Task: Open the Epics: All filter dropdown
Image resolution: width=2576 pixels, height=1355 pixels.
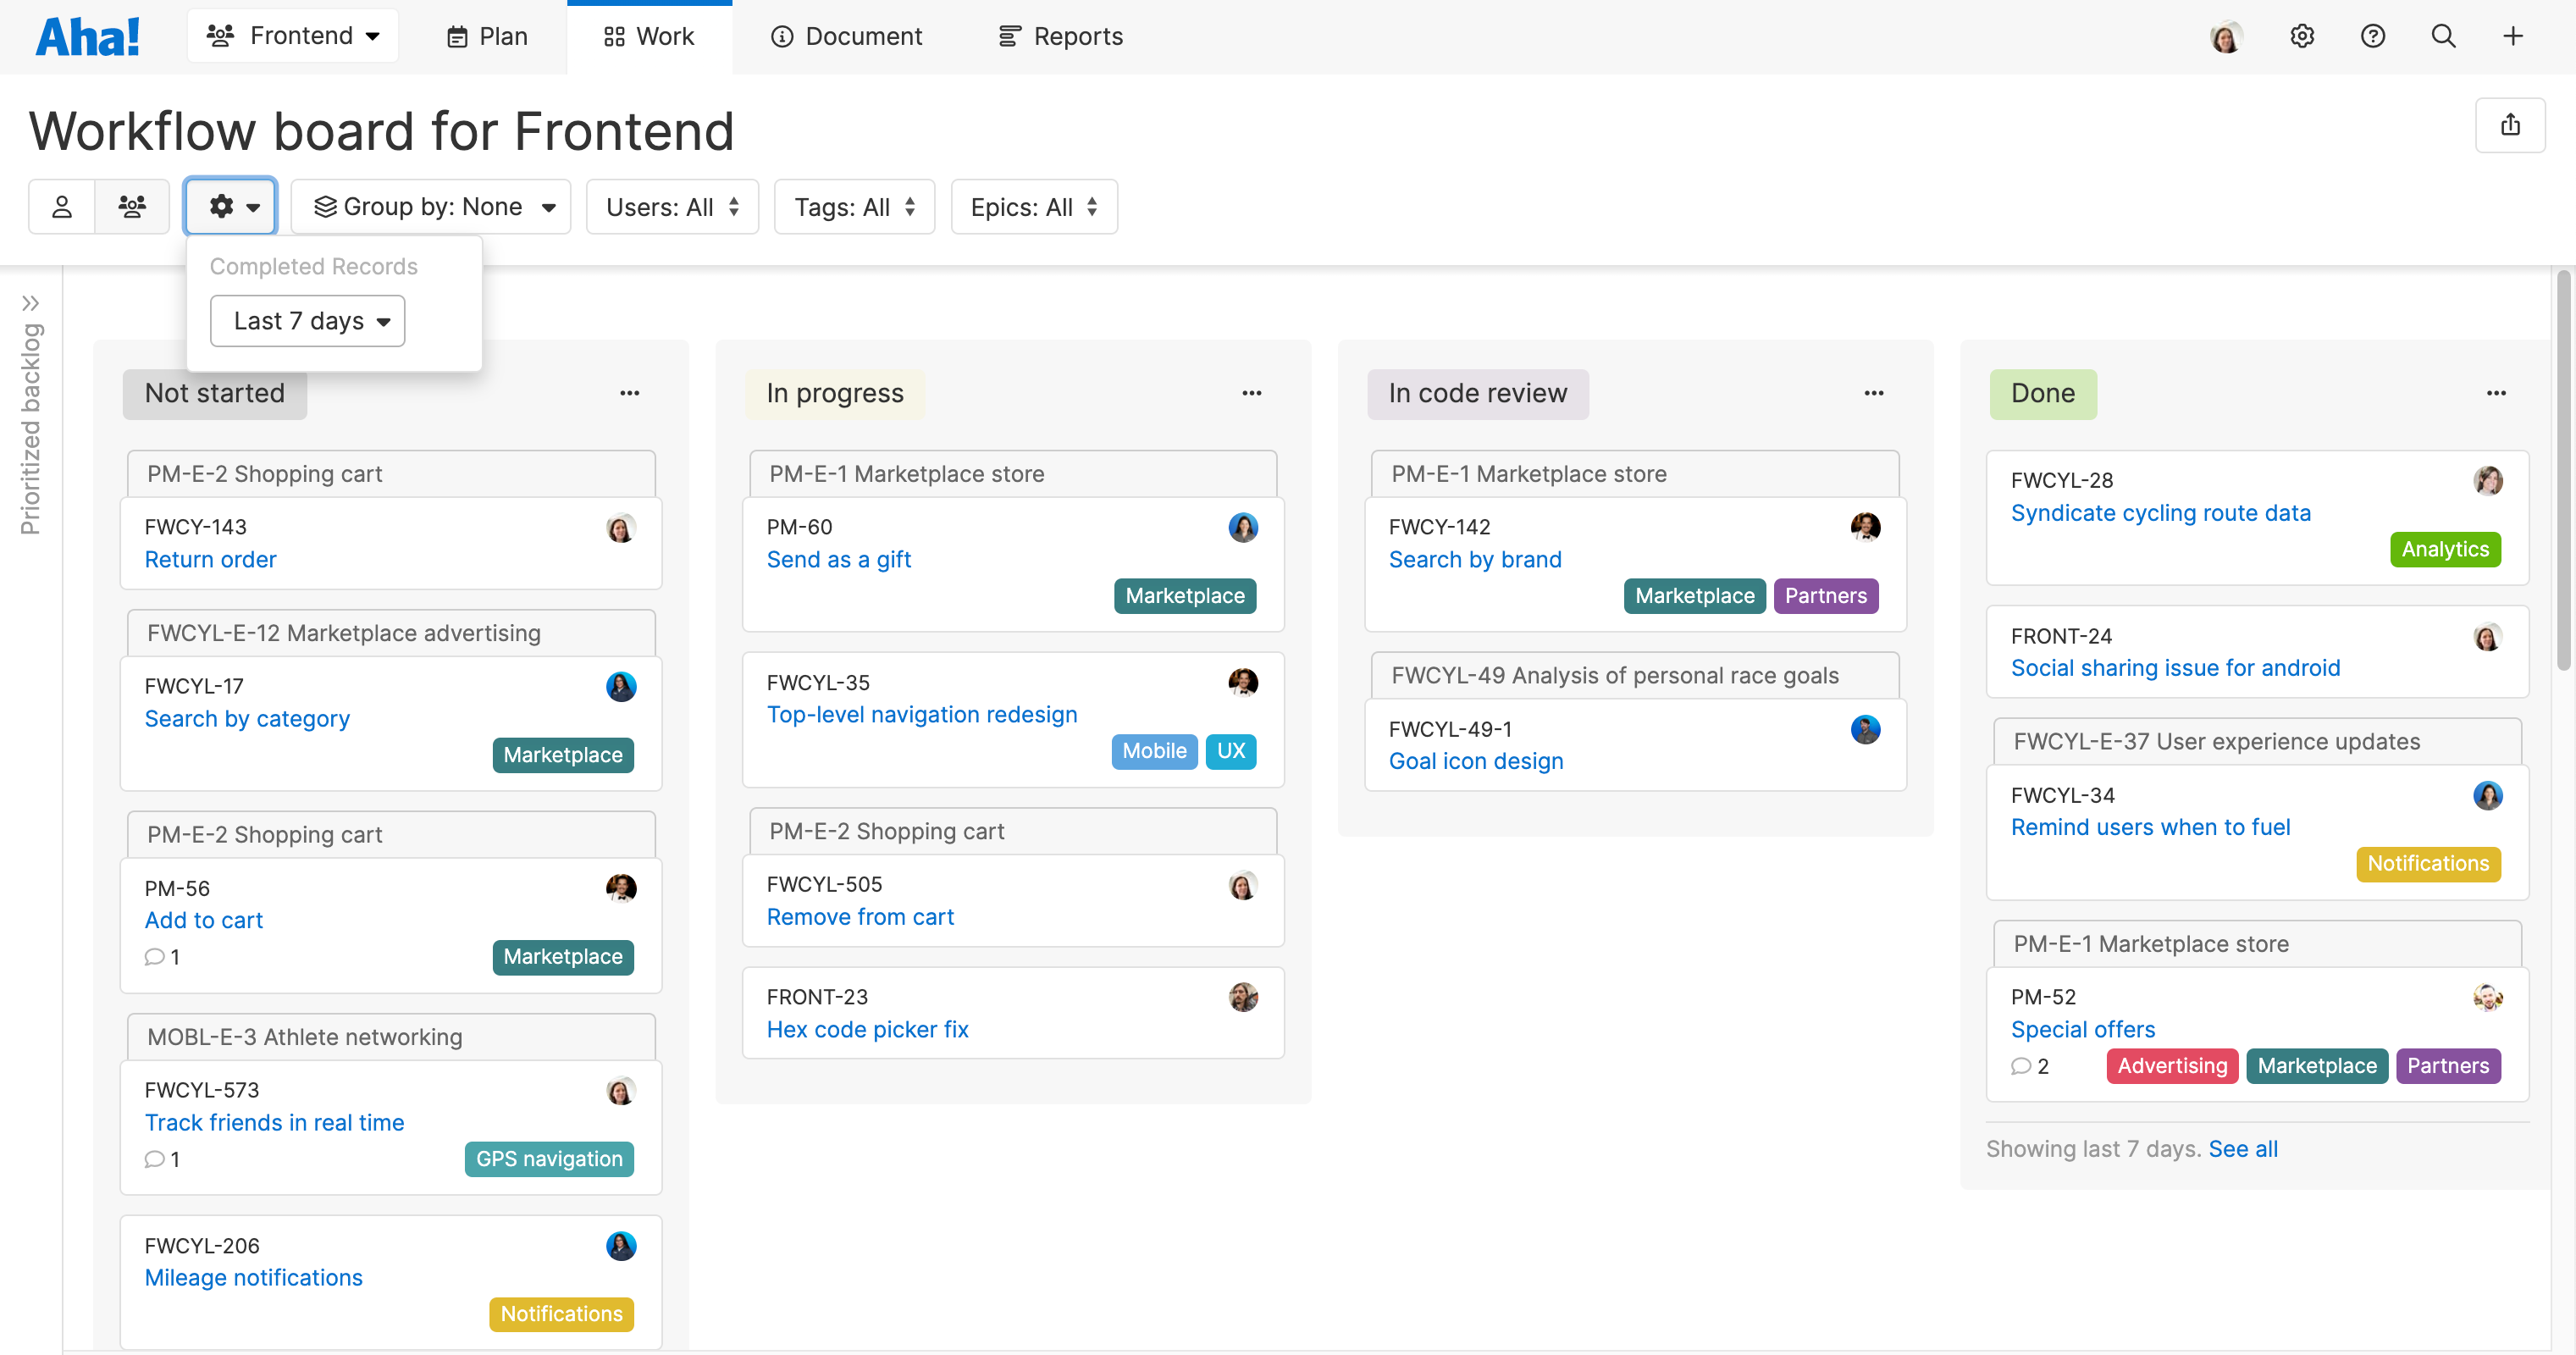Action: [x=1034, y=206]
